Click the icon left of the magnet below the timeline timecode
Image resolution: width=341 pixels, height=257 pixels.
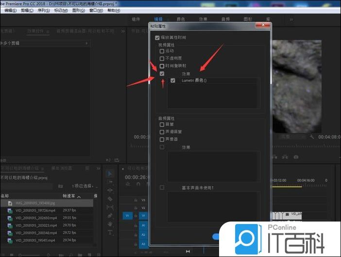(x=128, y=184)
